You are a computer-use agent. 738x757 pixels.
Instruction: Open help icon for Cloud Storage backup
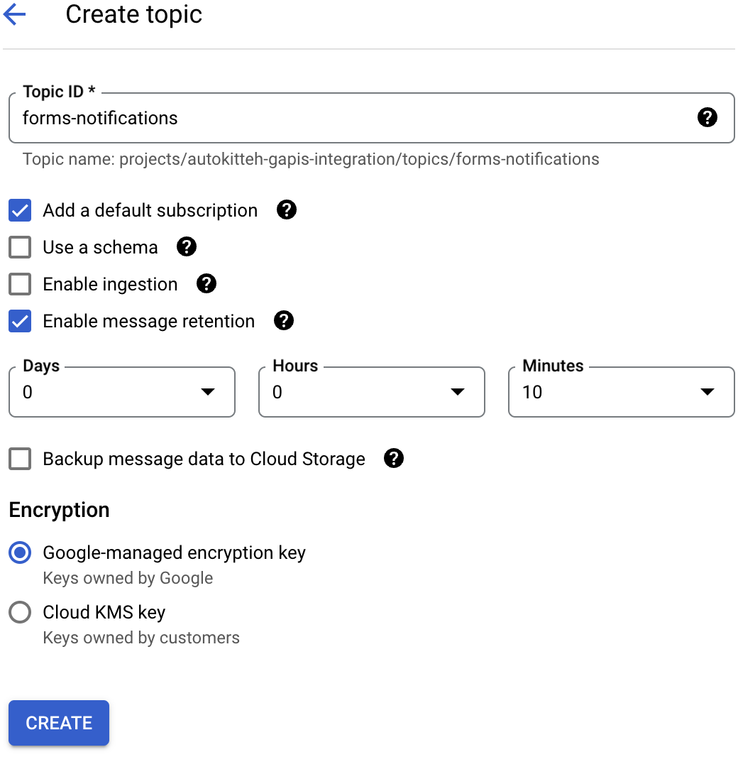[x=394, y=458]
